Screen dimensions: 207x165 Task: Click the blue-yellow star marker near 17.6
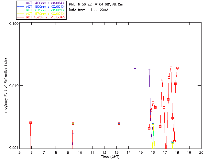(172, 142)
